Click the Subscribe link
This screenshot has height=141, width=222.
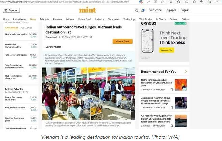[x=156, y=10]
